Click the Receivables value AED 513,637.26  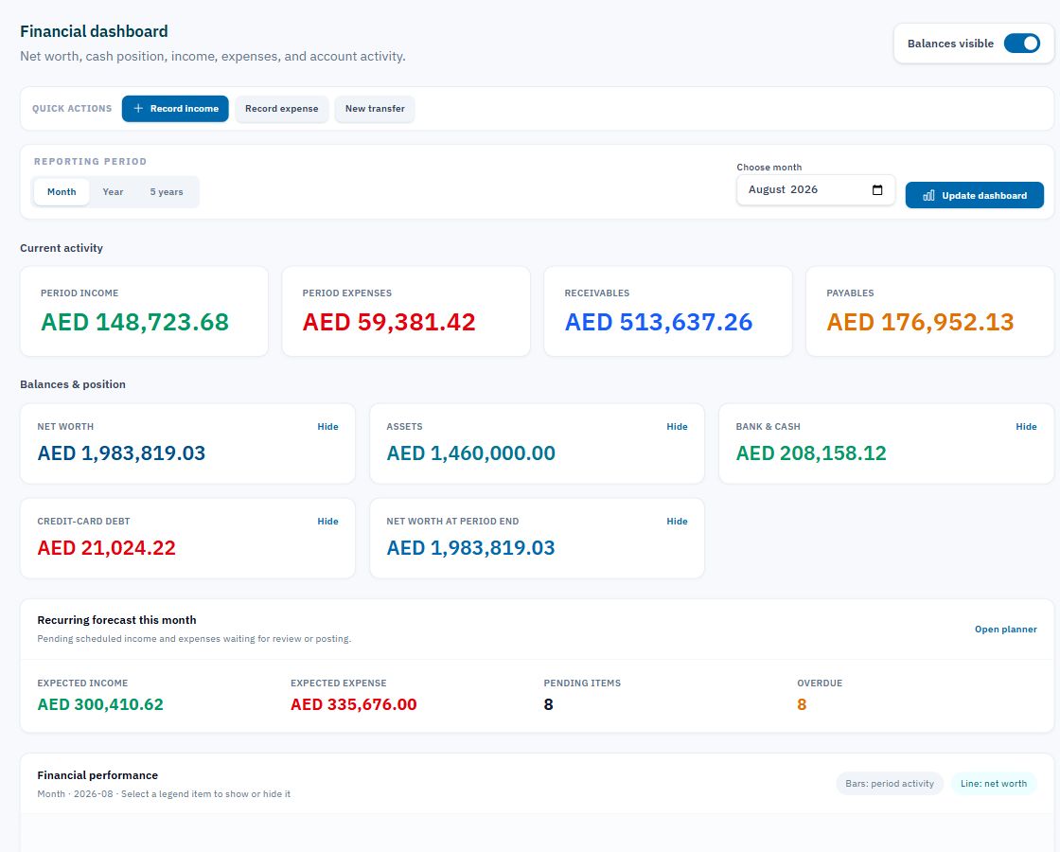(x=659, y=323)
